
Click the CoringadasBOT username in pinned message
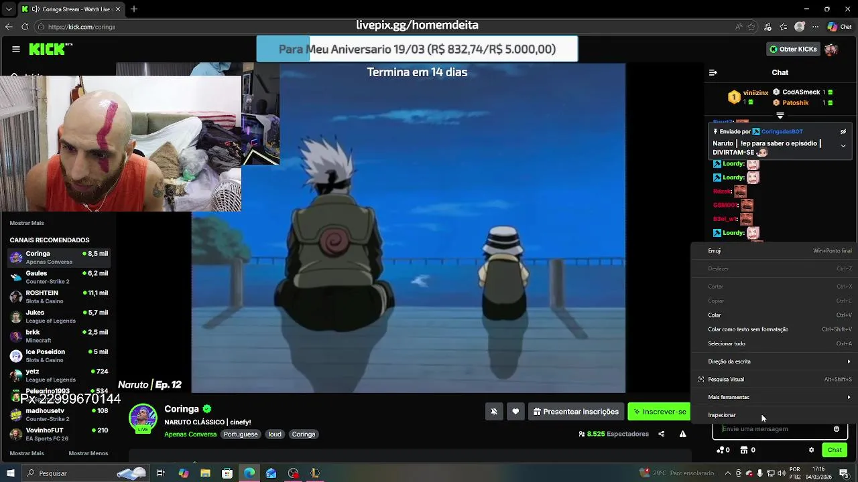pyautogui.click(x=782, y=132)
